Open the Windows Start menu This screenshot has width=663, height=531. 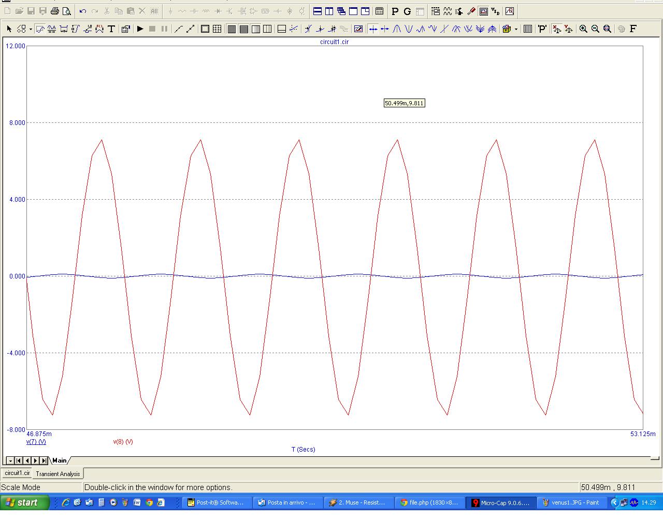[x=25, y=502]
